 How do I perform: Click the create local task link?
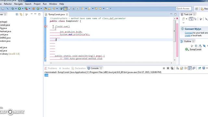pos(188,35)
